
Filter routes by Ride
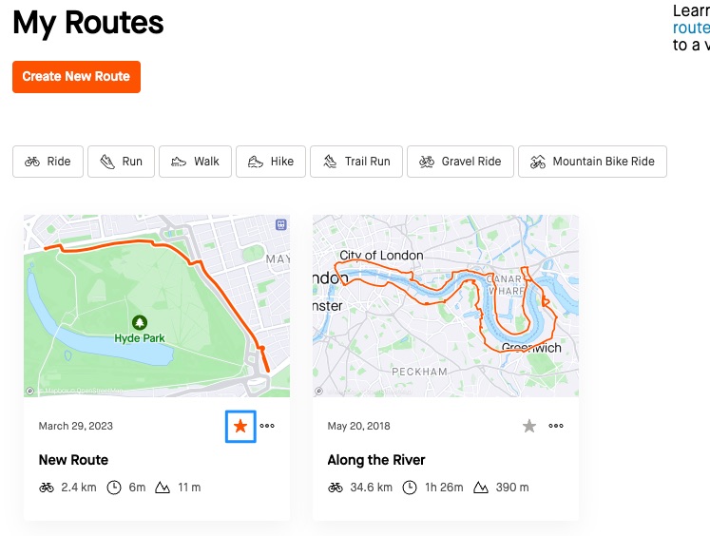click(x=48, y=162)
